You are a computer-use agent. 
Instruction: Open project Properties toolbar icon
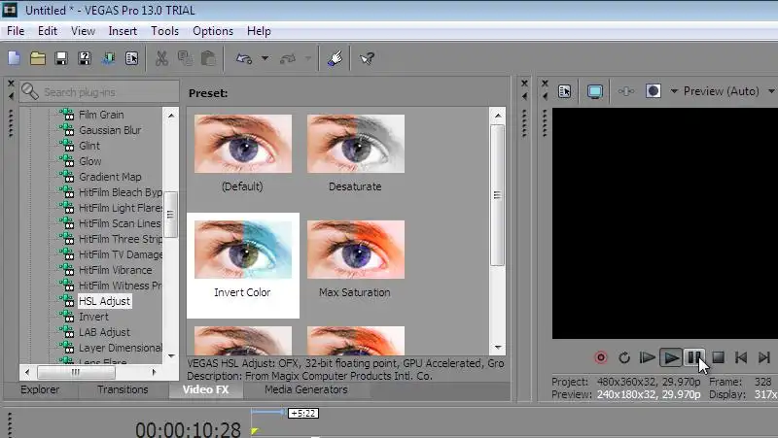pyautogui.click(x=132, y=58)
